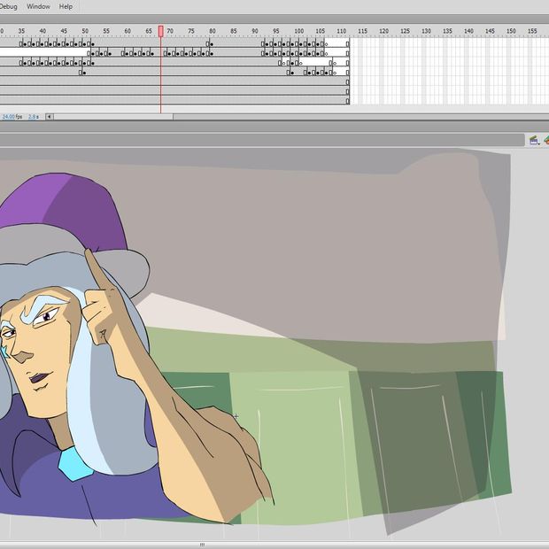
Task: Click the red playhead at frame 68
Action: point(160,31)
